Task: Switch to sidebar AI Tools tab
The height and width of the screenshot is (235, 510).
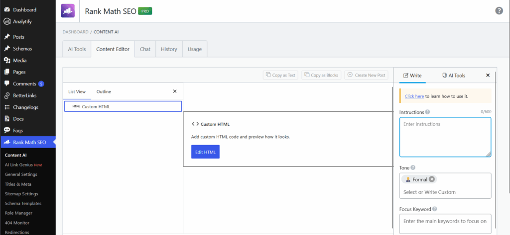Action: pos(454,76)
